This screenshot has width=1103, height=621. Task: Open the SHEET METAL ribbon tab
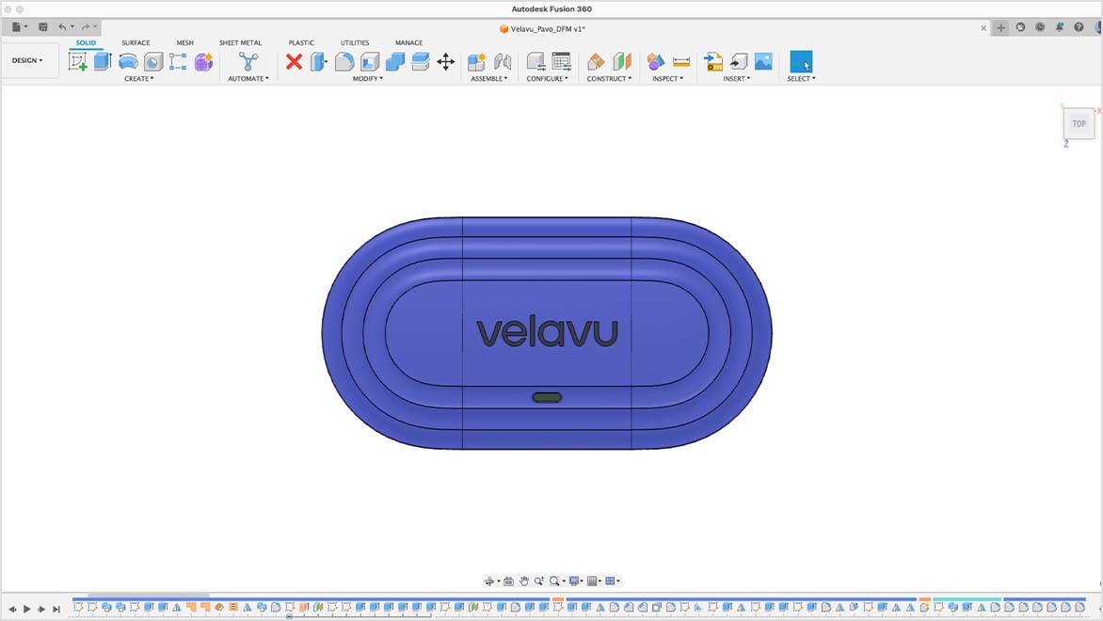click(x=241, y=43)
